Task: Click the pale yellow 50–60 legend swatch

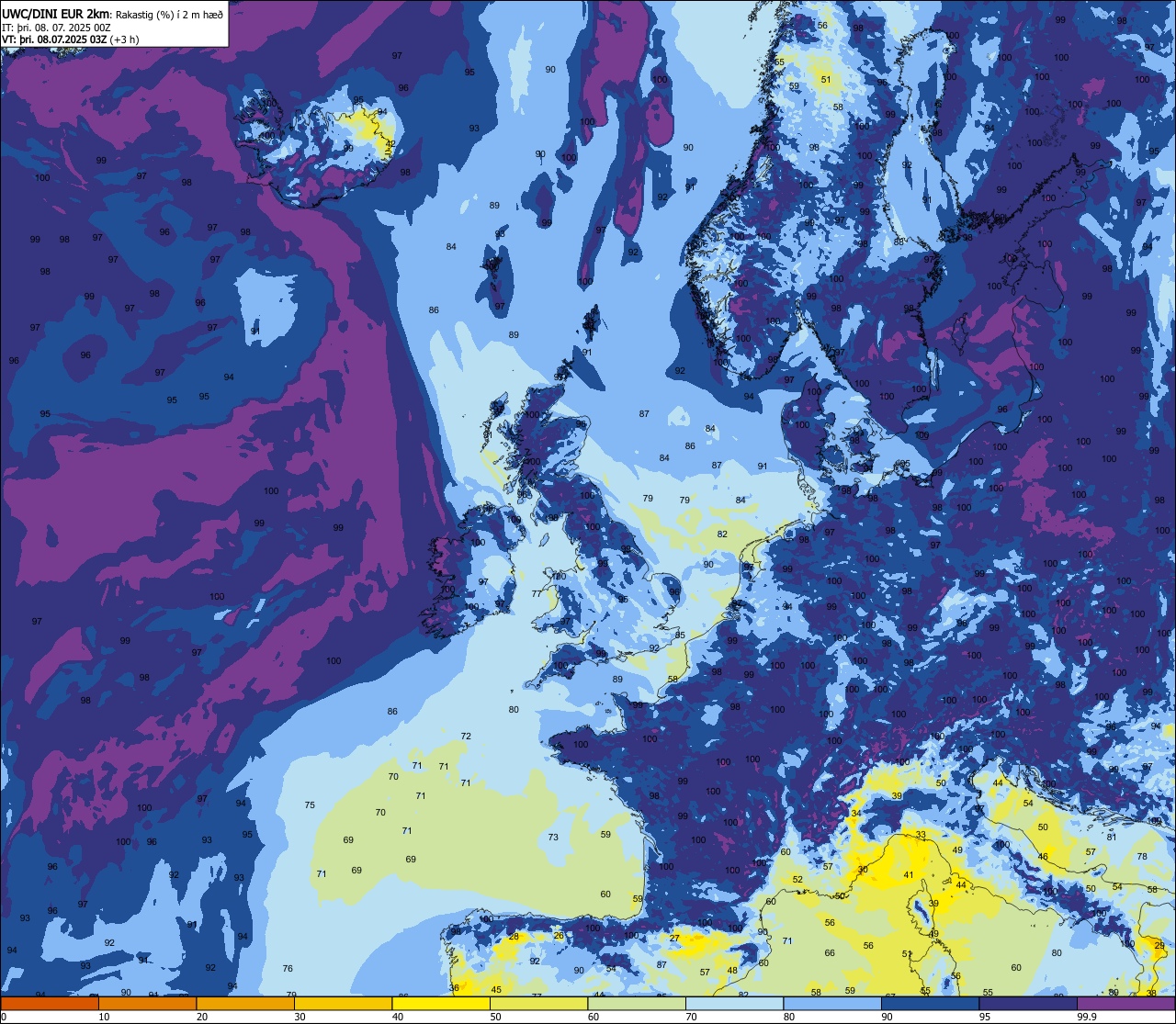Action: click(538, 1004)
